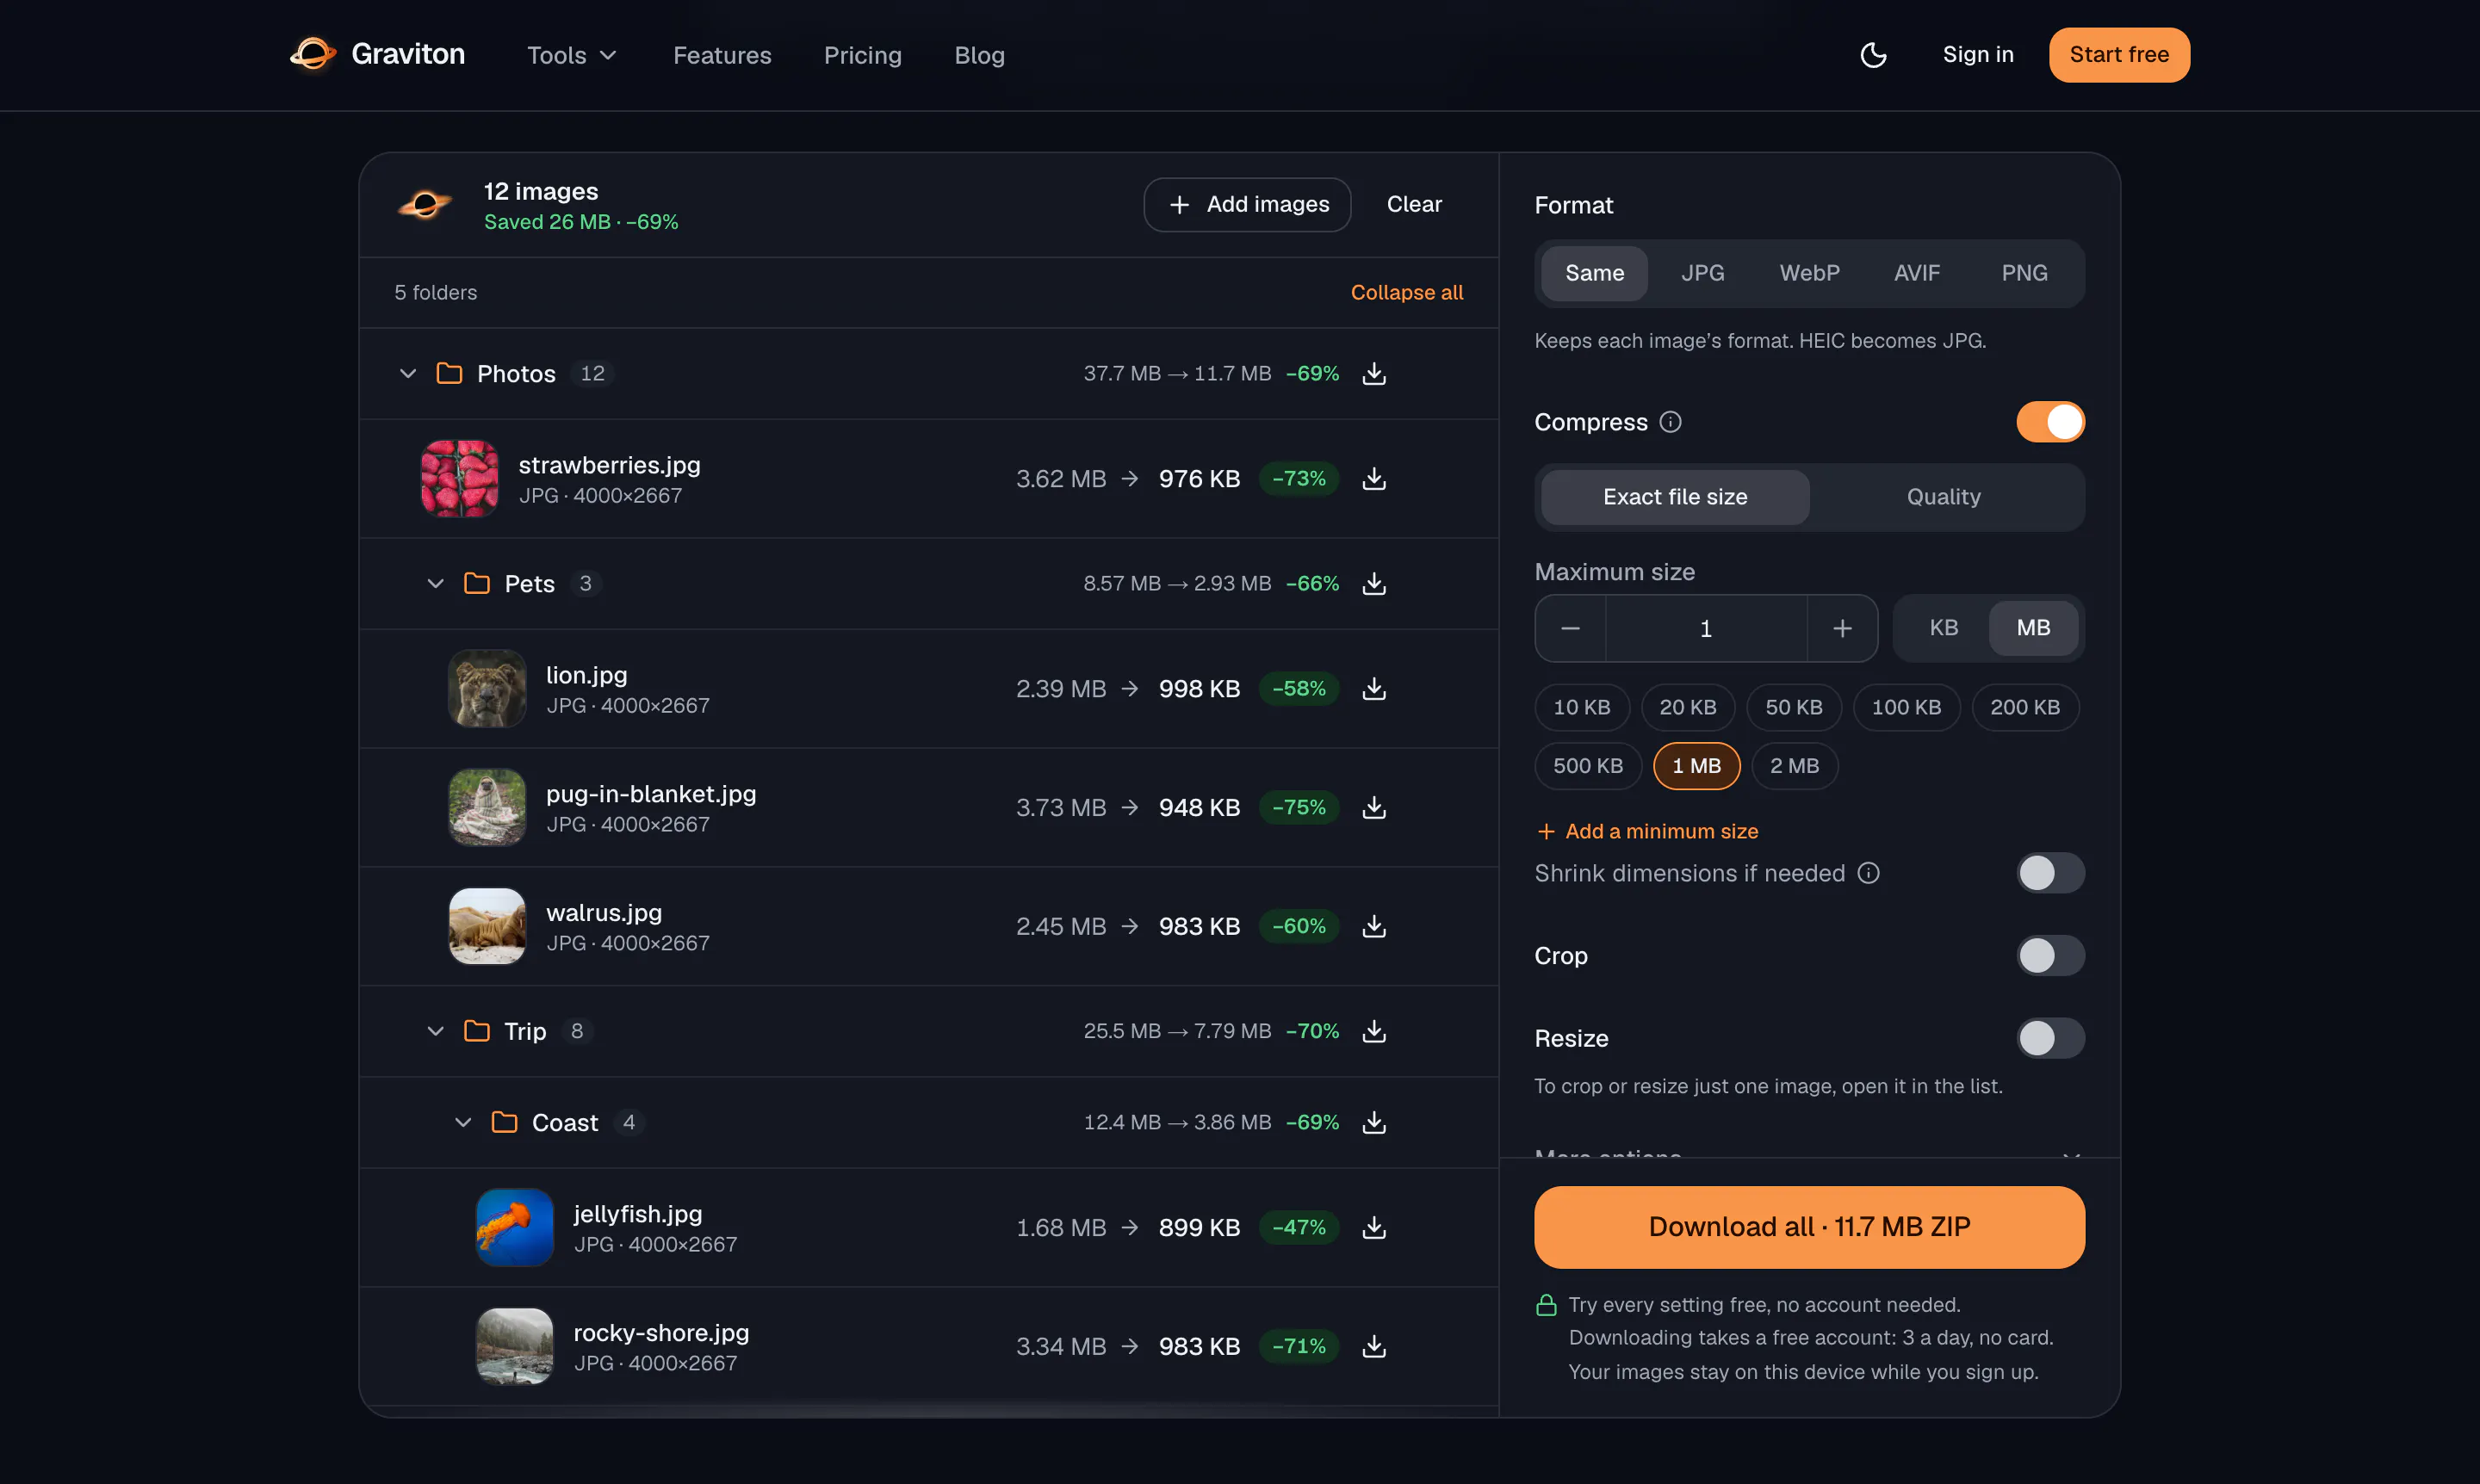The height and width of the screenshot is (1484, 2480).
Task: Choose the WebP format
Action: [1808, 273]
